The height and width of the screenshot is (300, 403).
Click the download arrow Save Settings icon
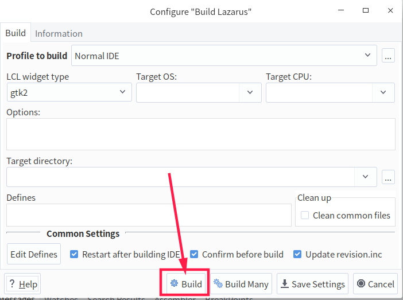click(284, 283)
